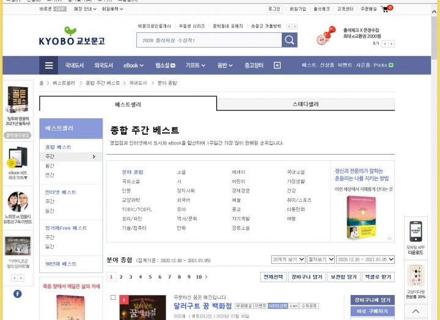Open the 20개씩 보기 dropdown
The image size is (440, 320).
click(287, 260)
